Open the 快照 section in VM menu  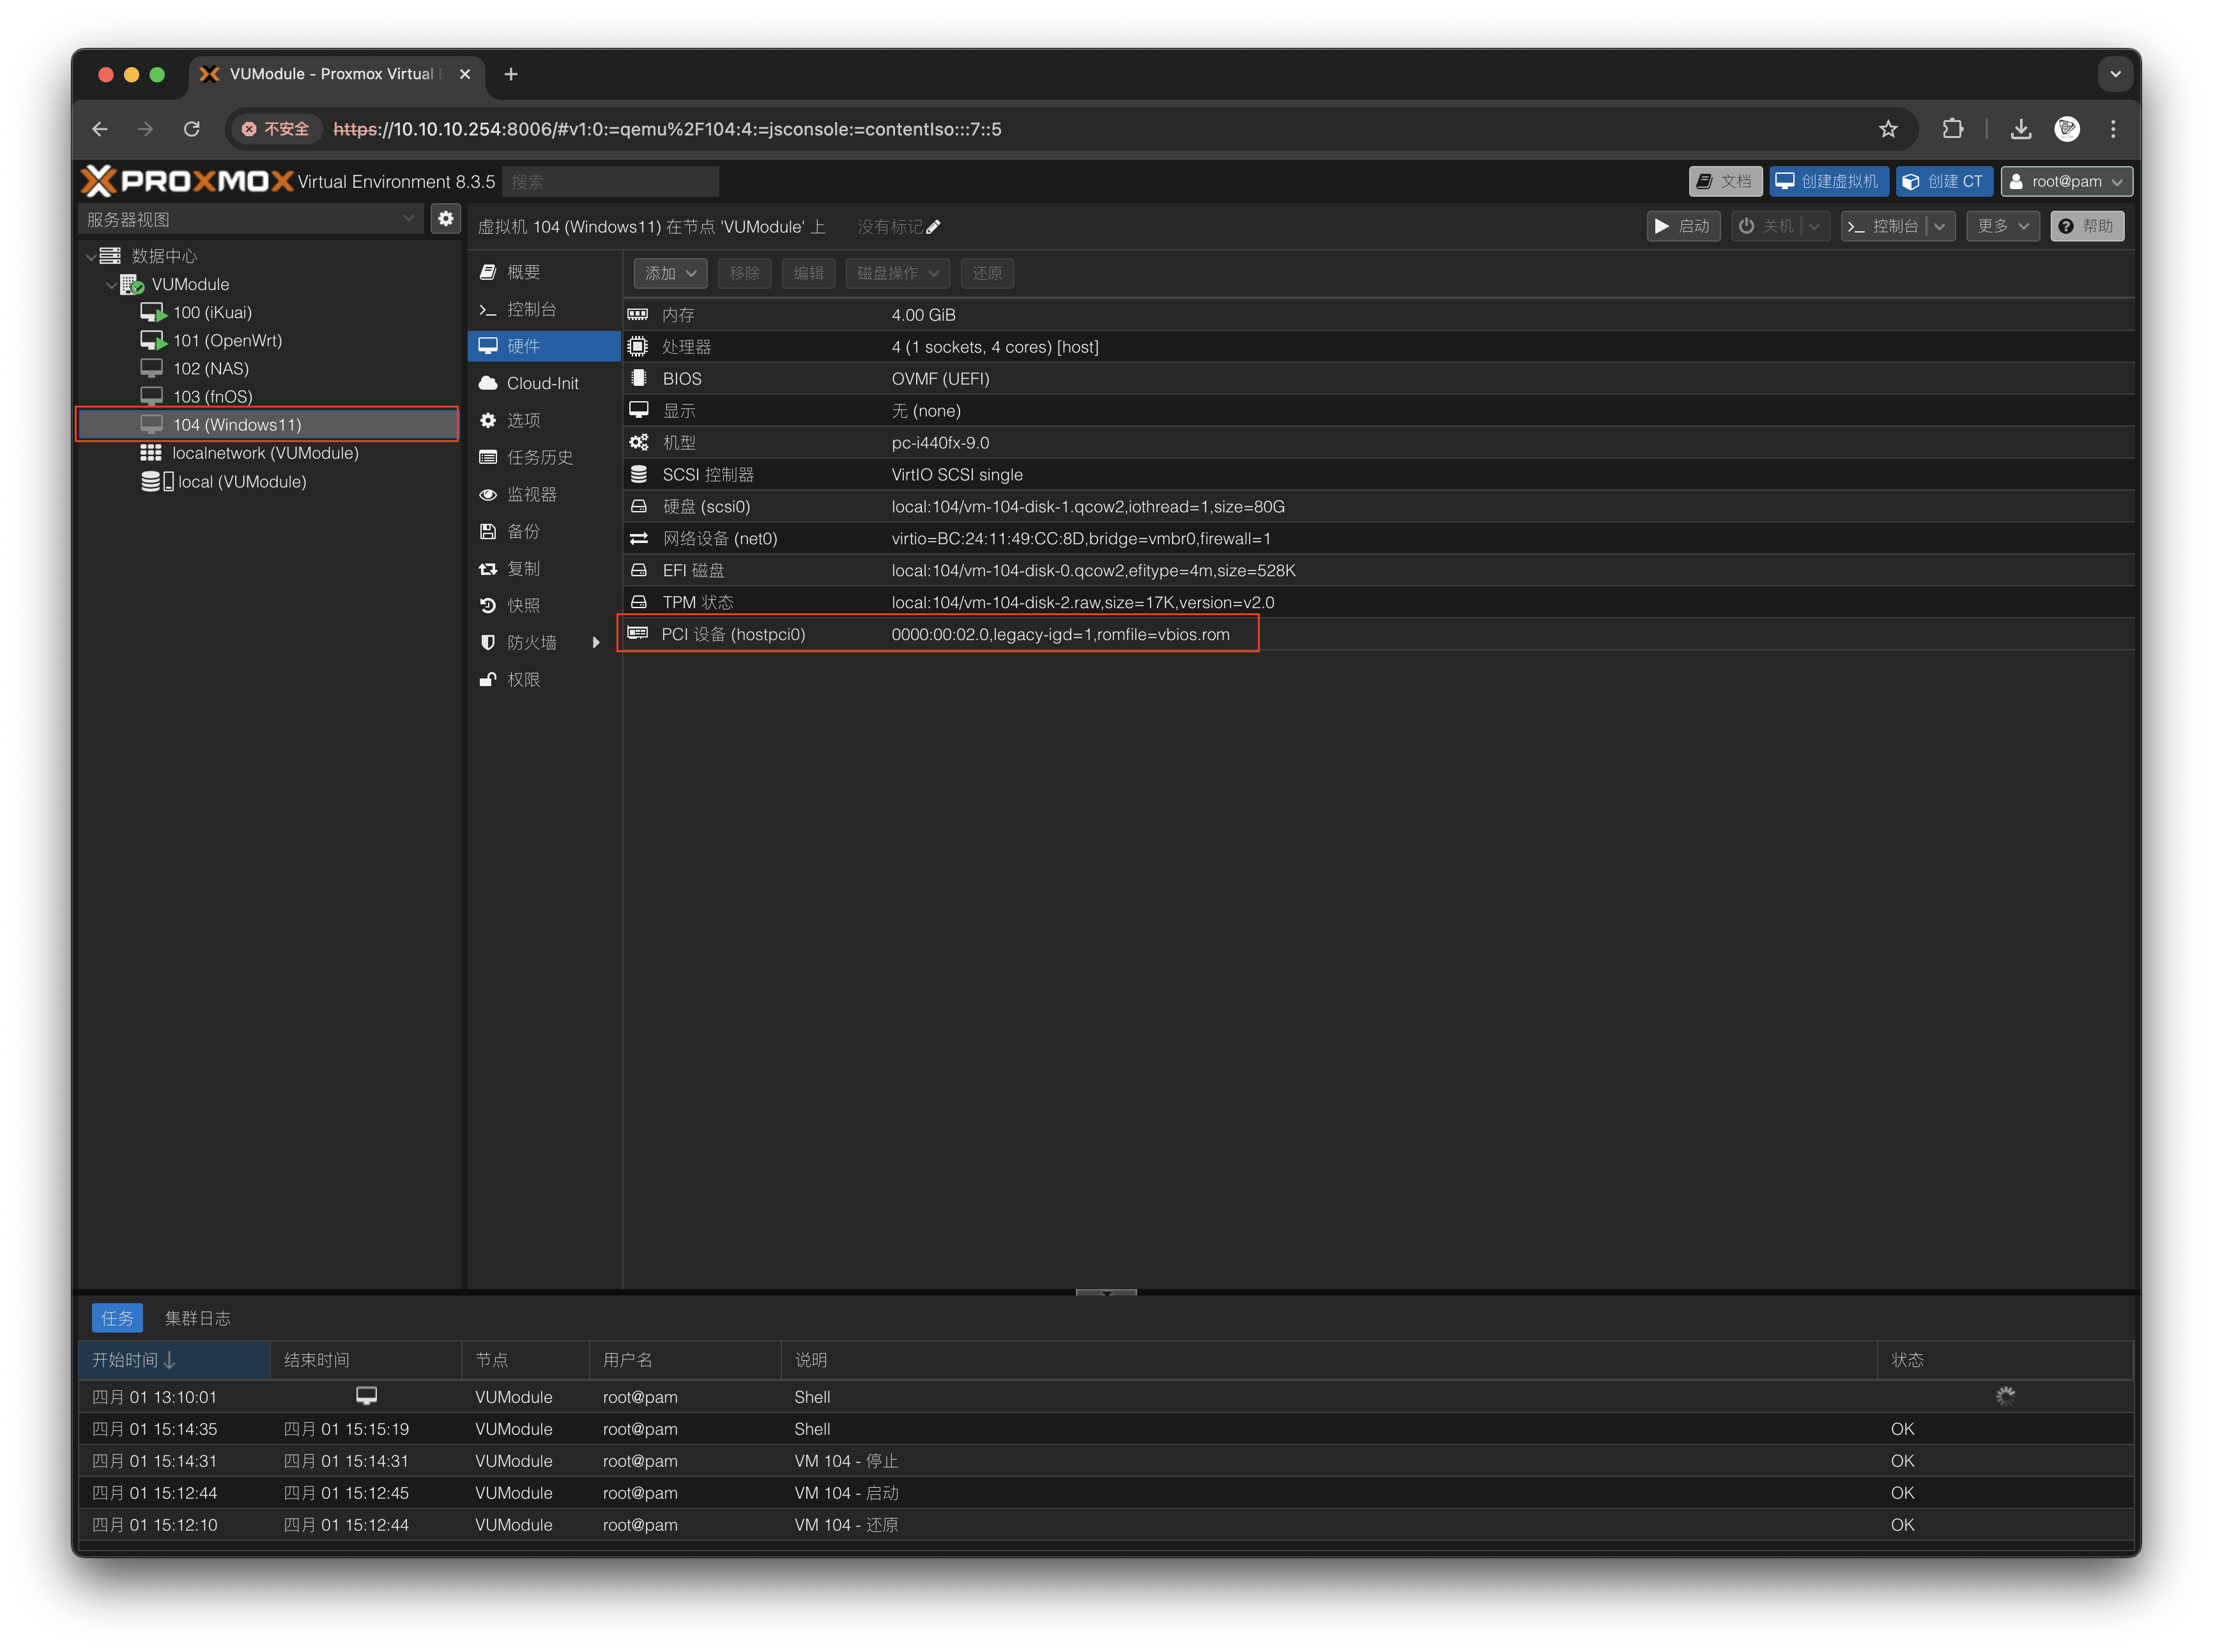coord(523,605)
